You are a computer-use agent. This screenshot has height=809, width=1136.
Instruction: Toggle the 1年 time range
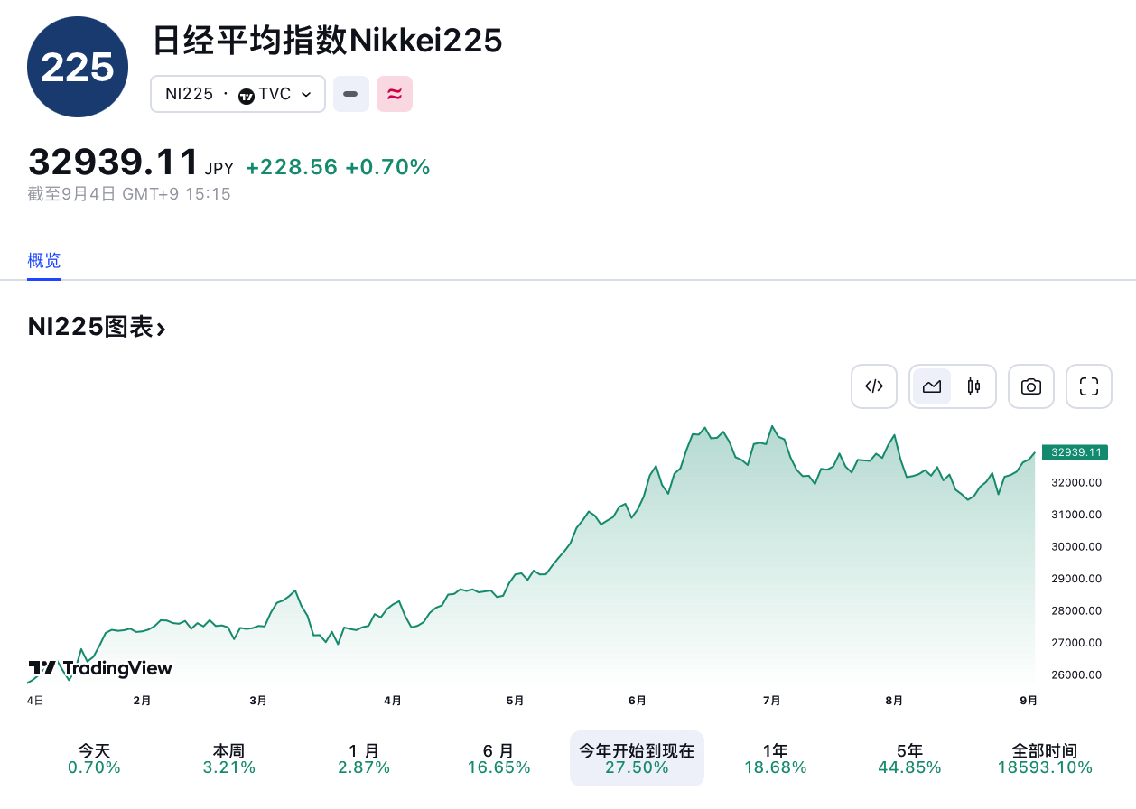point(775,758)
